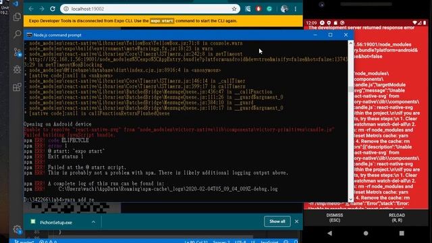Click 'Failed building JavaScript bundle' line
The image size is (432, 243).
click(x=70, y=135)
